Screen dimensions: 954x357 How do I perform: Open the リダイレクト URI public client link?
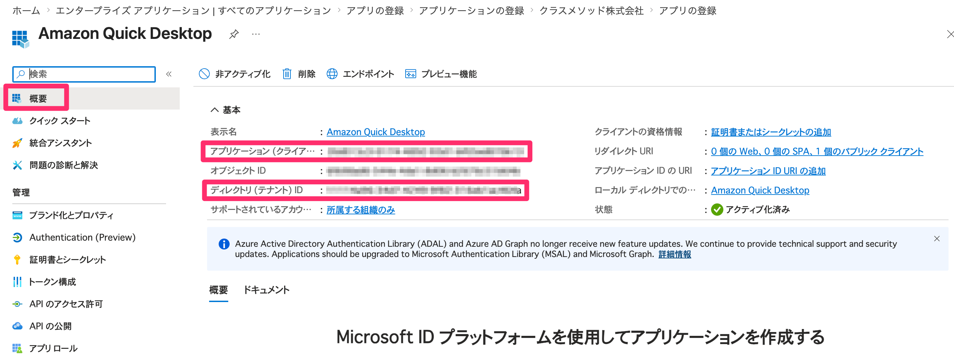[817, 151]
